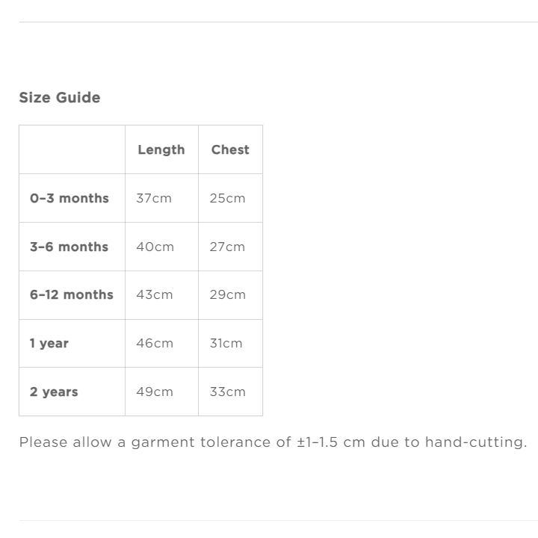Click the Size Guide heading

tap(60, 98)
